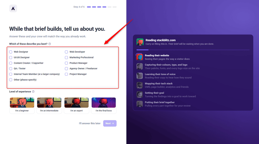
Task: Click 'Their palette, fonts, and every logo size' text
Action: 172,68
